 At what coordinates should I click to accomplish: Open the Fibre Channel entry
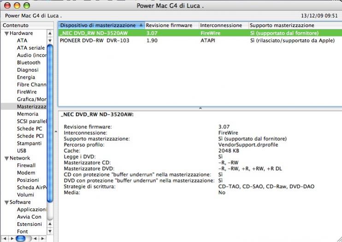(32, 85)
